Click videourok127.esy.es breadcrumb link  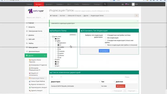[74, 16]
